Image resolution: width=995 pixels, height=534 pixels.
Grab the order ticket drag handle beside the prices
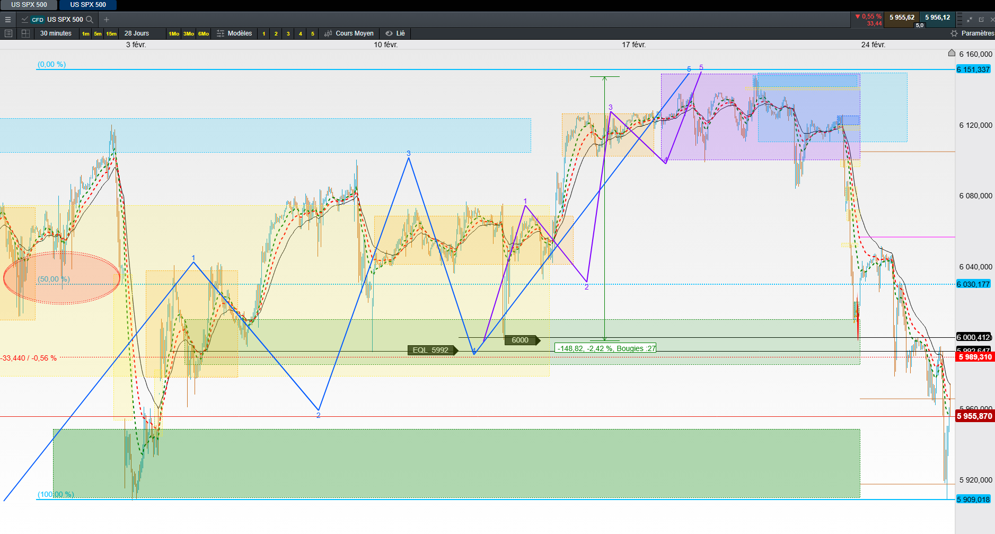(x=959, y=20)
